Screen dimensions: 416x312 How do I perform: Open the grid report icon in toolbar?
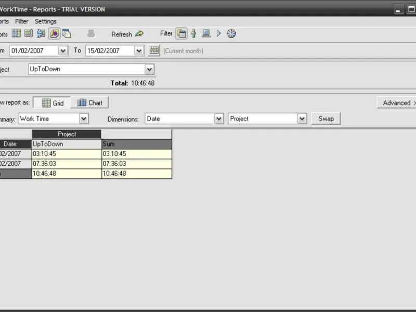[16, 34]
